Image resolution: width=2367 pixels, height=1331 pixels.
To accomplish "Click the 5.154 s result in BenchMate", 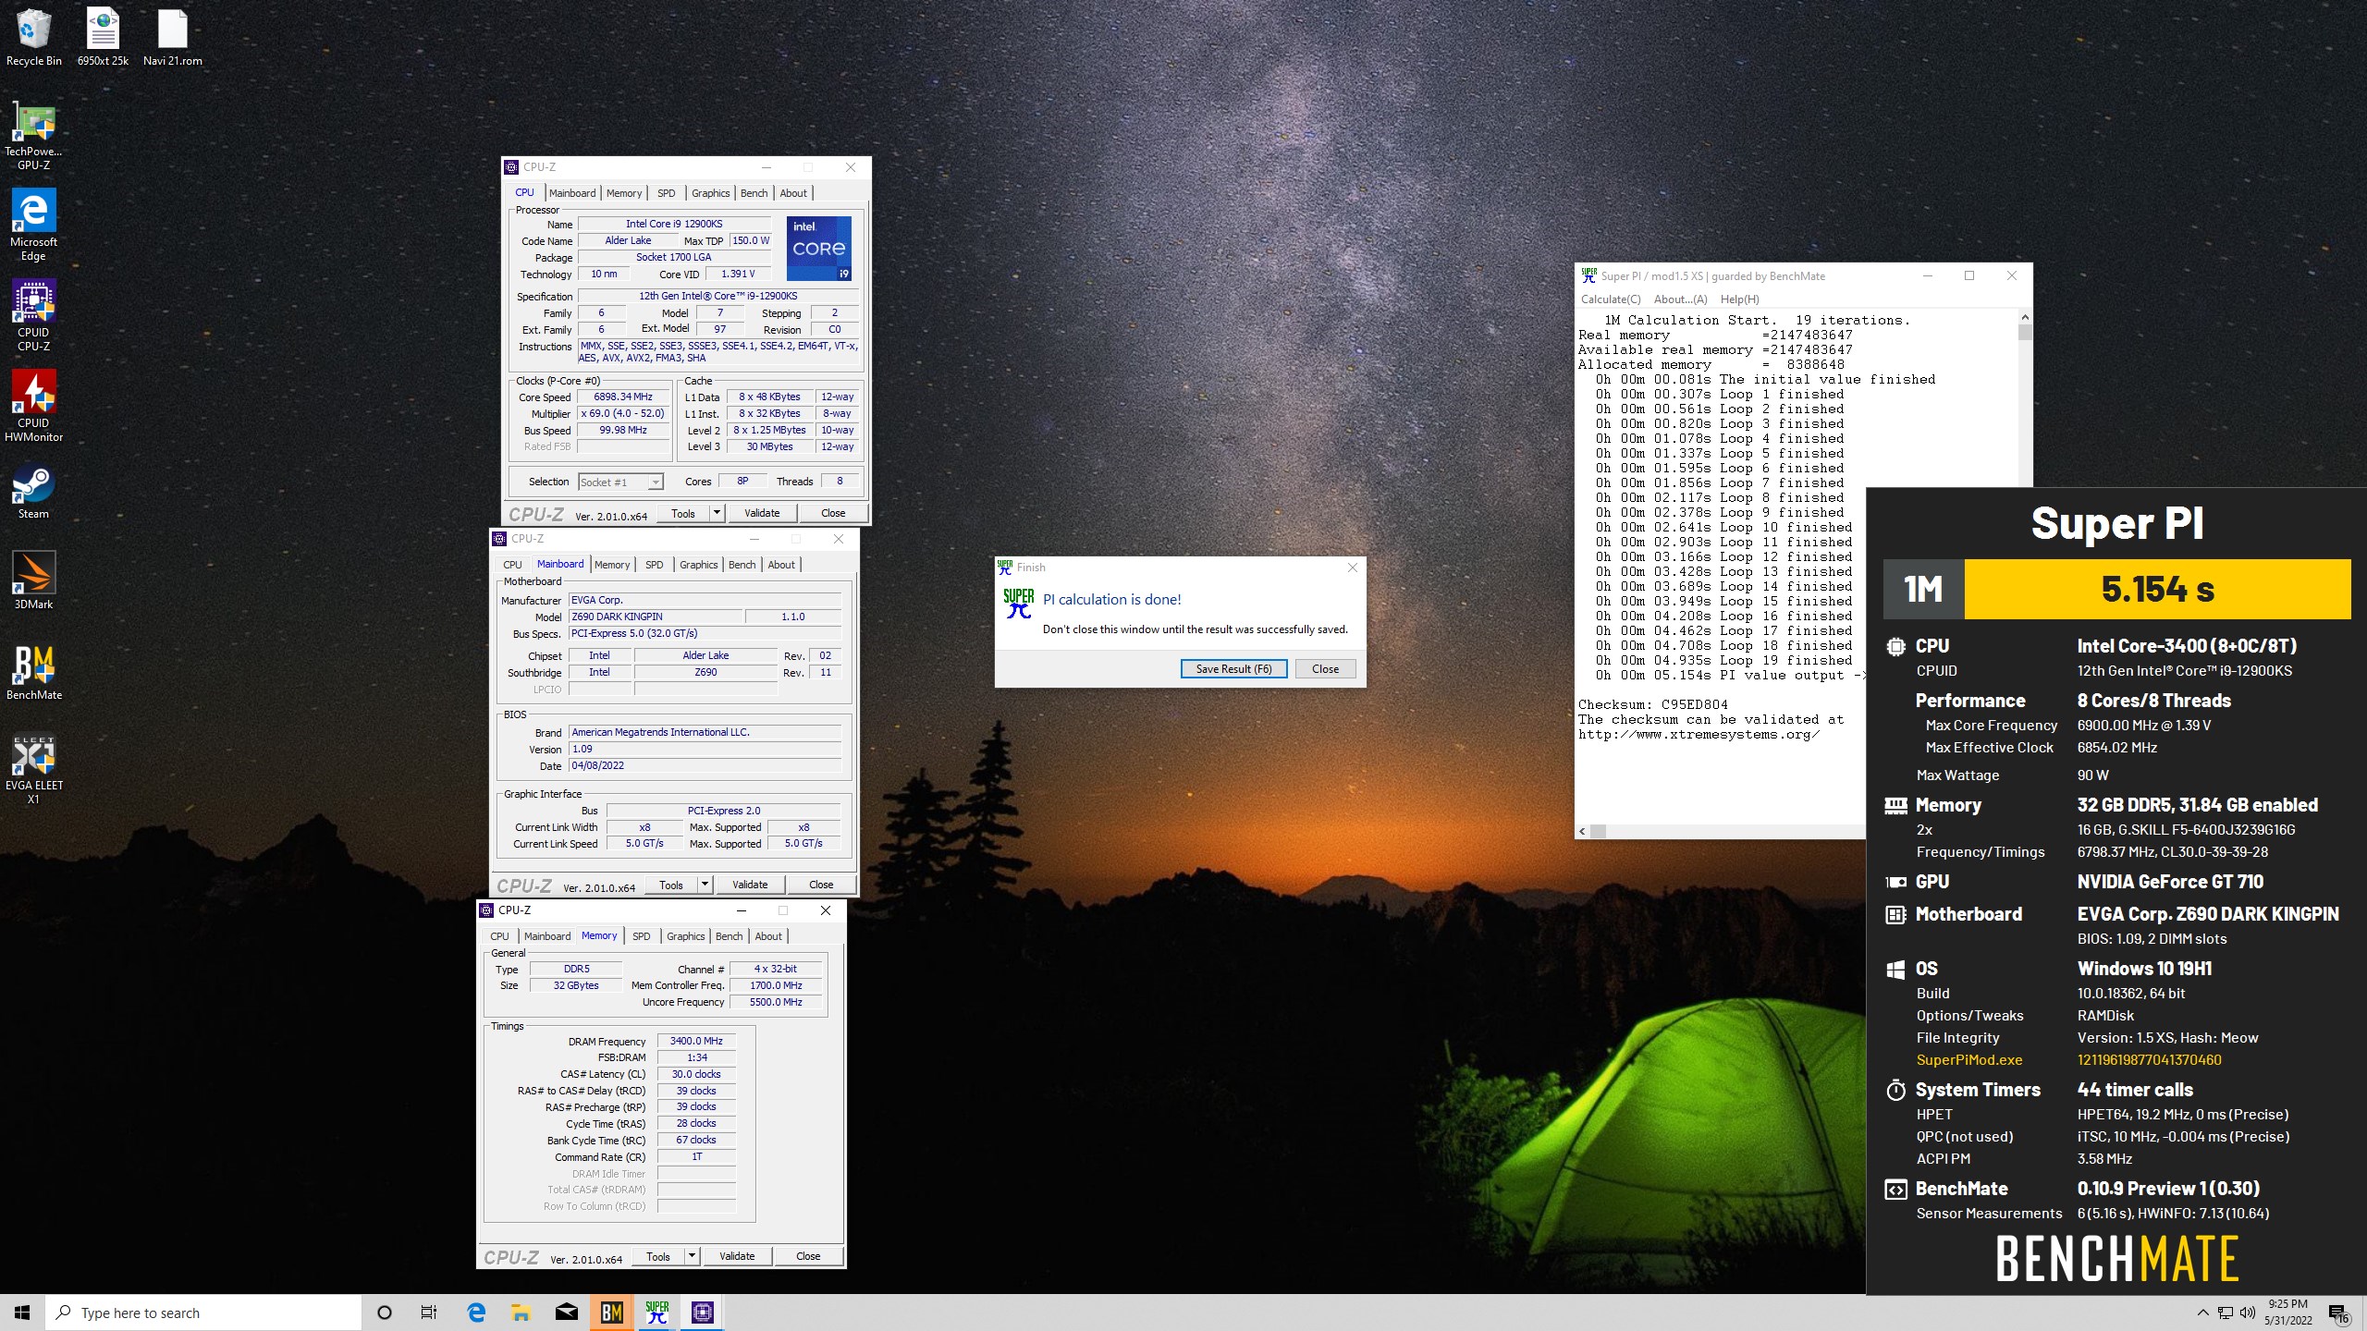I will 2157,589.
